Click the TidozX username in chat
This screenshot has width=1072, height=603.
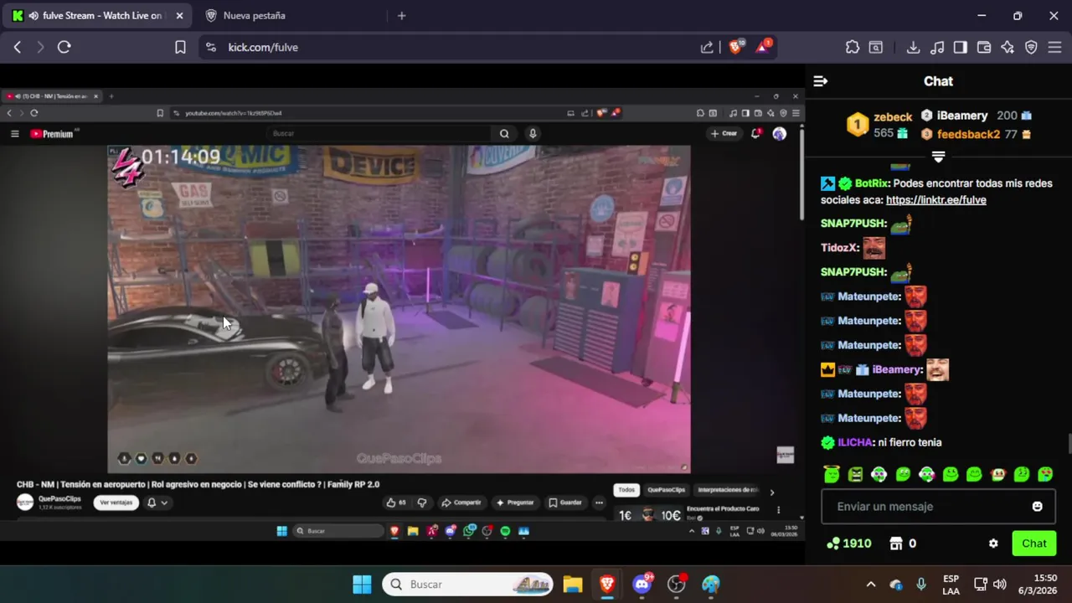click(838, 248)
